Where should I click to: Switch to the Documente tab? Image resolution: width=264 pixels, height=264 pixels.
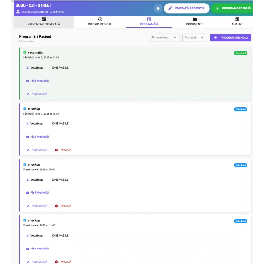(195, 22)
